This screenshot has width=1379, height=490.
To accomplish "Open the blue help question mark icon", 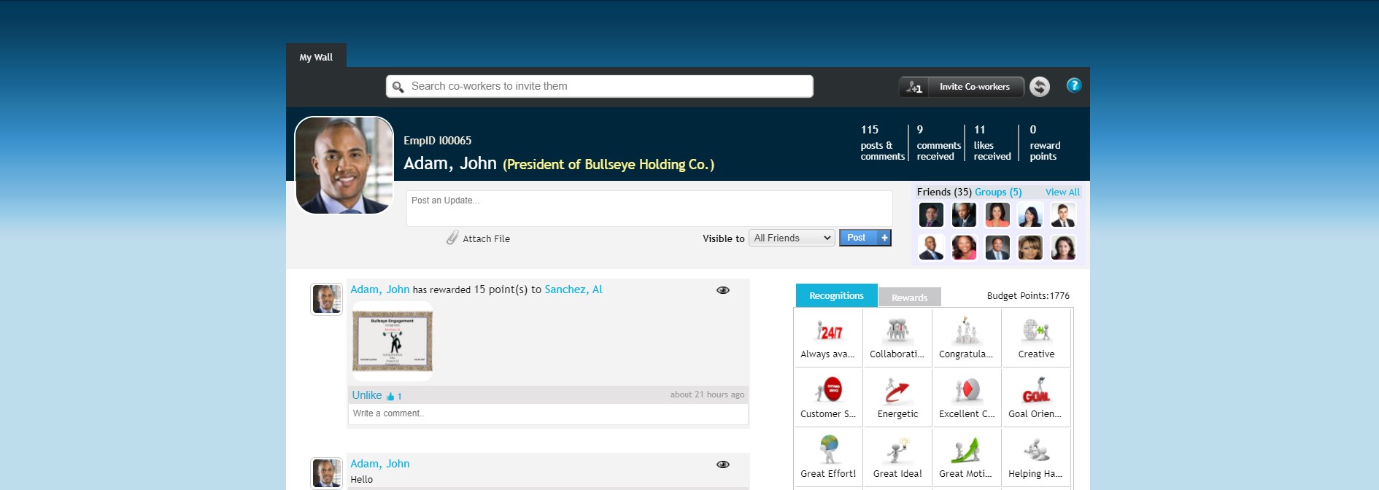I will point(1073,85).
